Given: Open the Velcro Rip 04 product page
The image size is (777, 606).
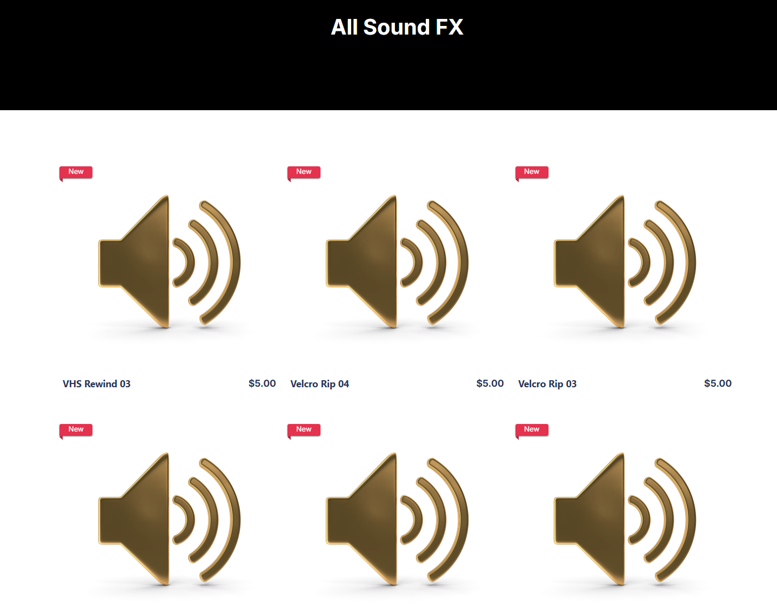Looking at the screenshot, I should [320, 383].
